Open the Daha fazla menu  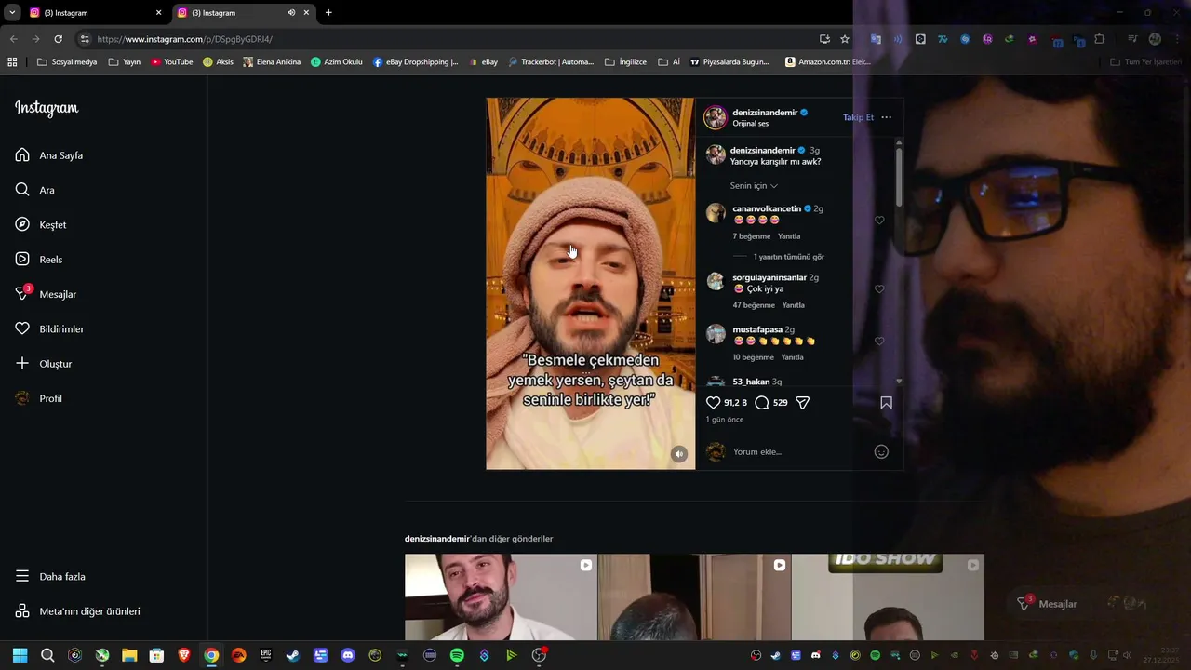click(50, 577)
